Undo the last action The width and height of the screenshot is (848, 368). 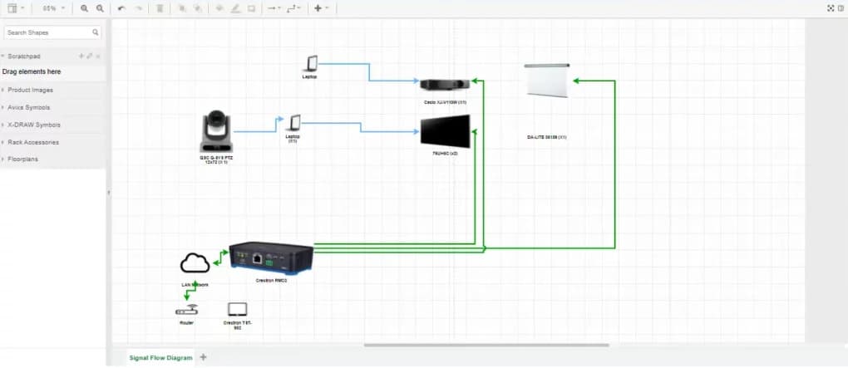[x=121, y=8]
